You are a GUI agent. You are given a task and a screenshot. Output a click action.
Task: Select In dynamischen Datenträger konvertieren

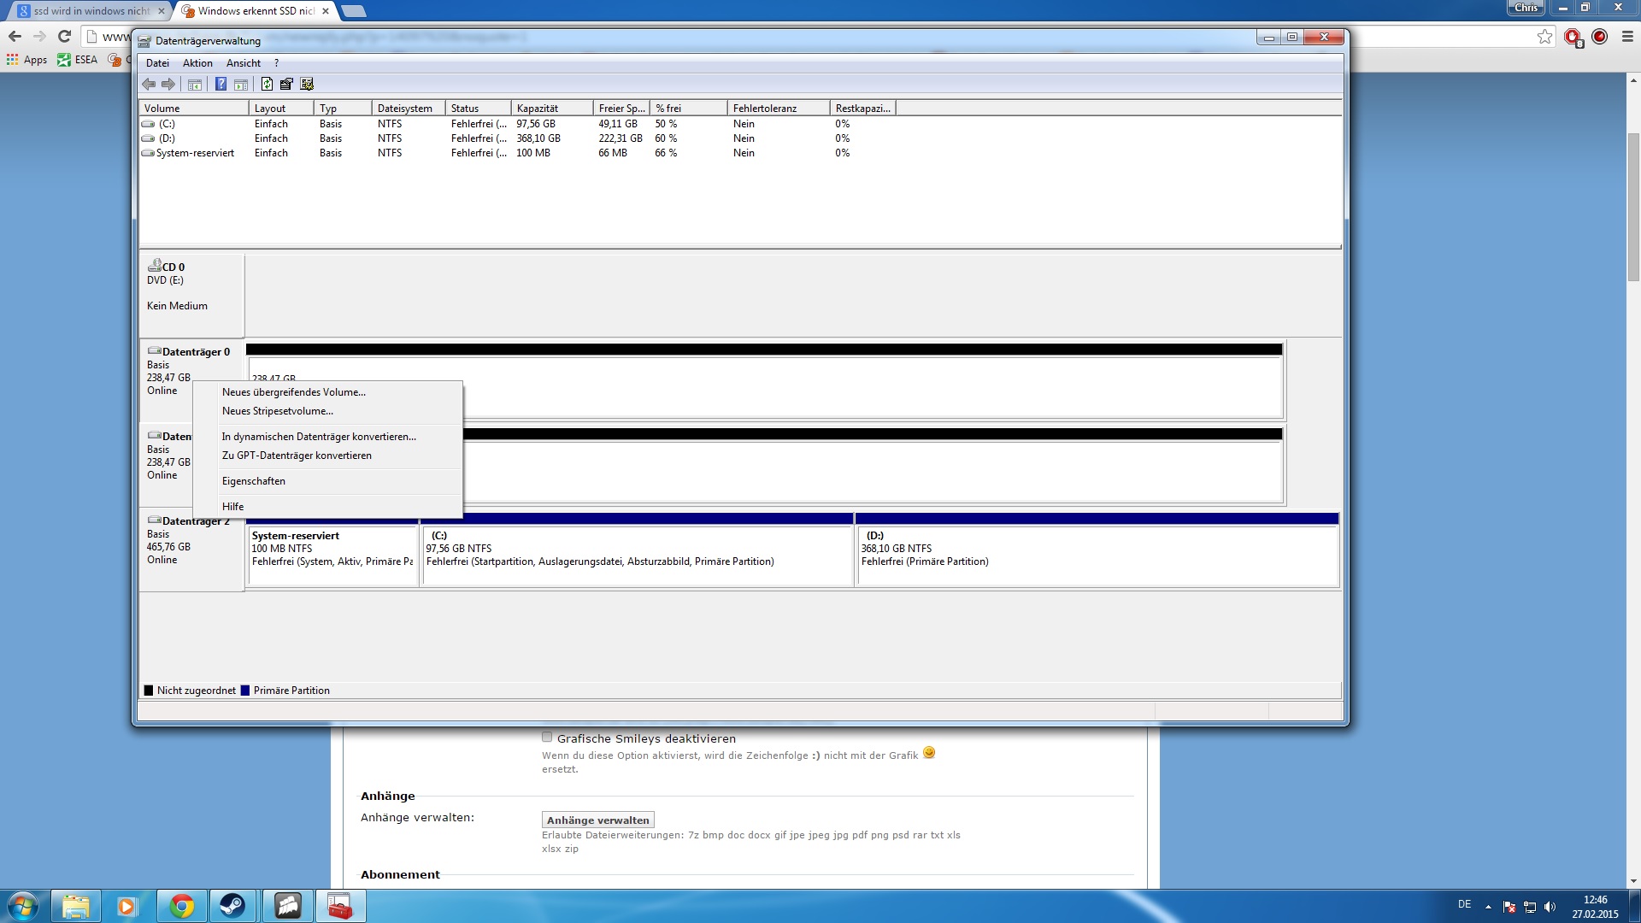tap(319, 437)
